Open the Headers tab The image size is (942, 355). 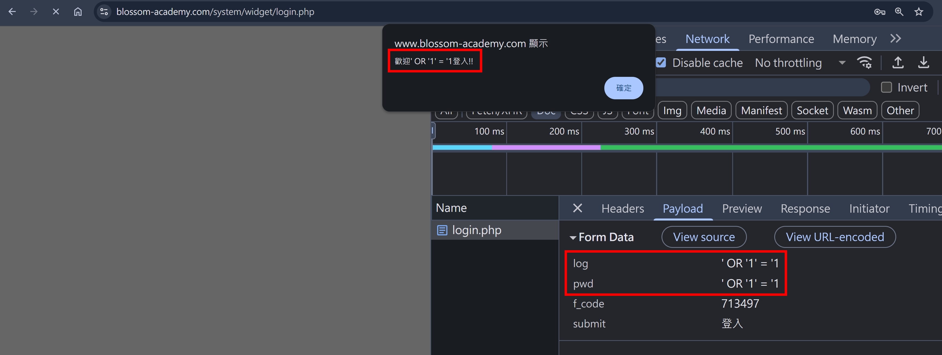623,209
